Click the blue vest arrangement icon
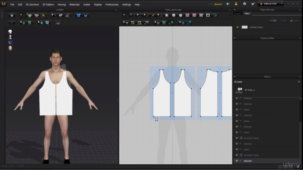Image resolution: width=303 pixels, height=170 pixels. tap(86, 16)
